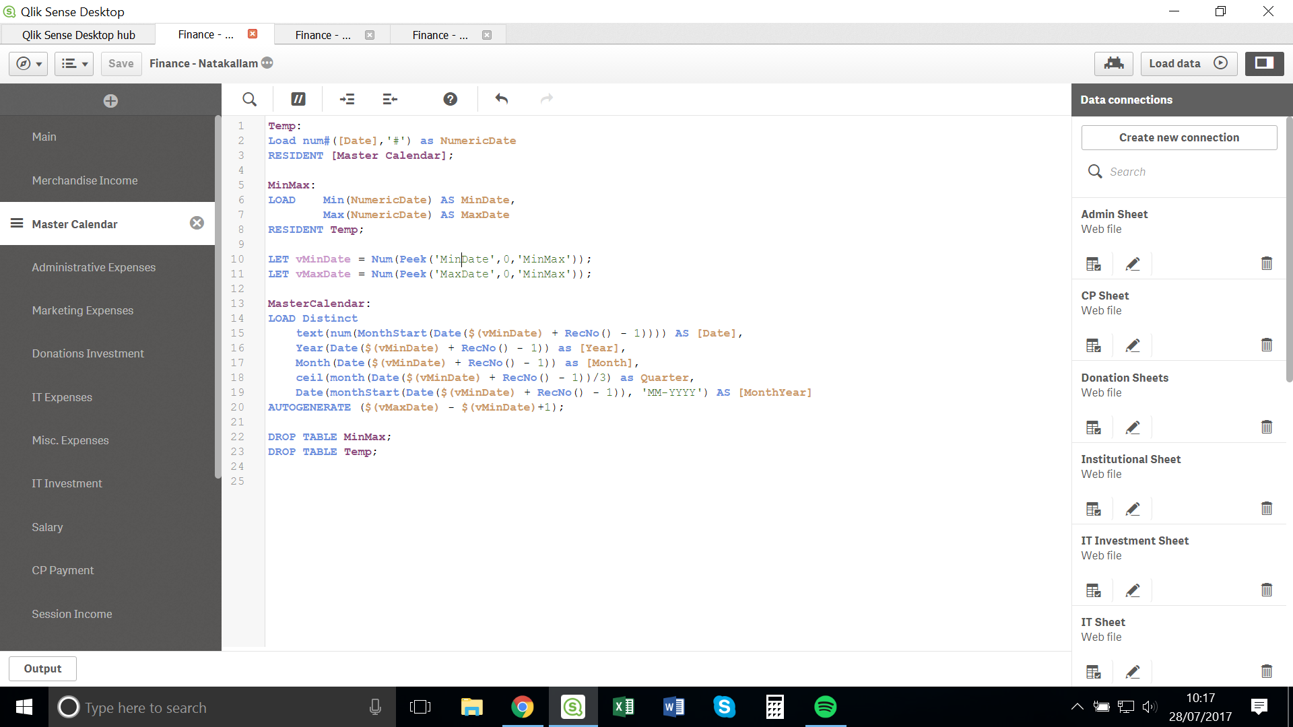The height and width of the screenshot is (727, 1293).
Task: Select the Marketing Expenses script section
Action: coord(83,310)
